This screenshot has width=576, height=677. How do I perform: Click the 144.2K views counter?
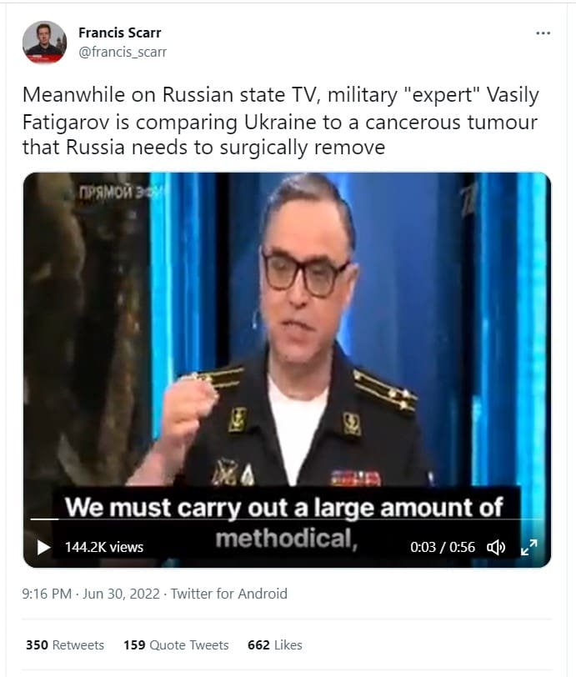tap(104, 548)
